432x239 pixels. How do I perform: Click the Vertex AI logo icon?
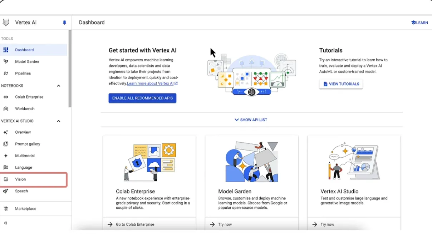[x=6, y=22]
